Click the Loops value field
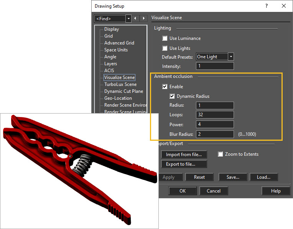The image size is (293, 229). pos(215,115)
